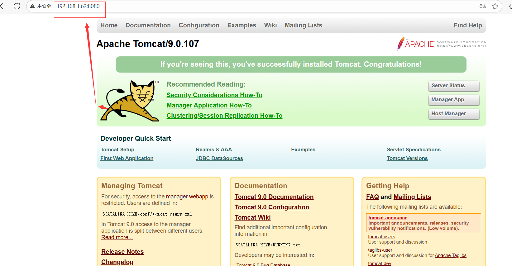512x266 pixels.
Task: Click the Recommended Reading: heading
Action: coord(206,84)
